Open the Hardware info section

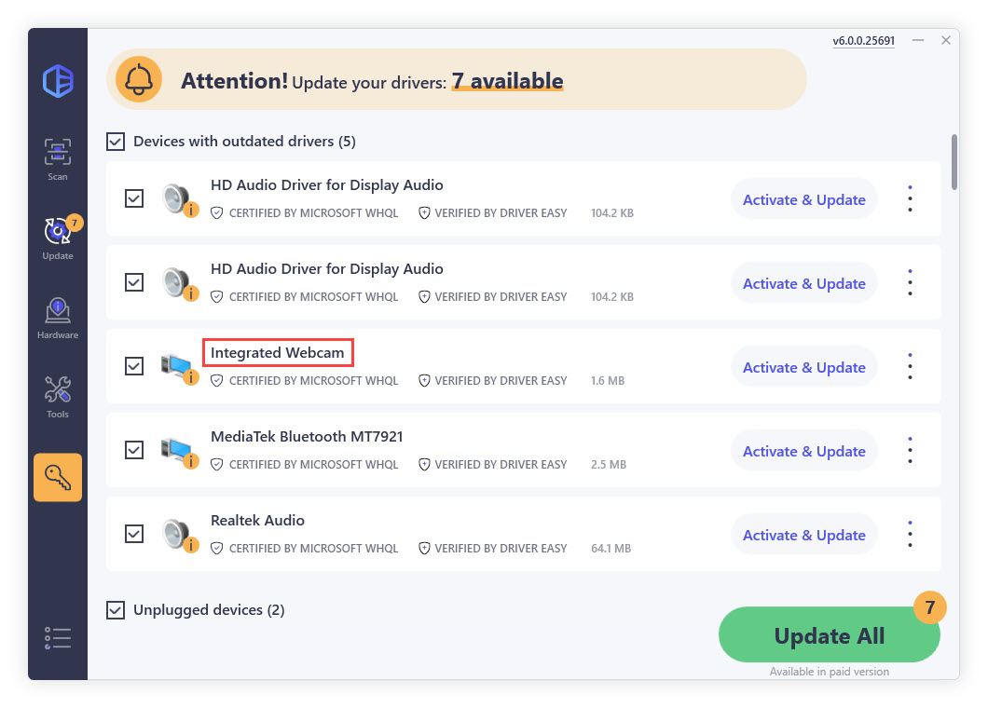[x=58, y=317]
